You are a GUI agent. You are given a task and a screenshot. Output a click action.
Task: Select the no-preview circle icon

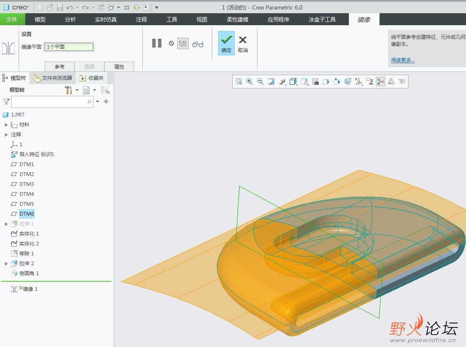(171, 43)
